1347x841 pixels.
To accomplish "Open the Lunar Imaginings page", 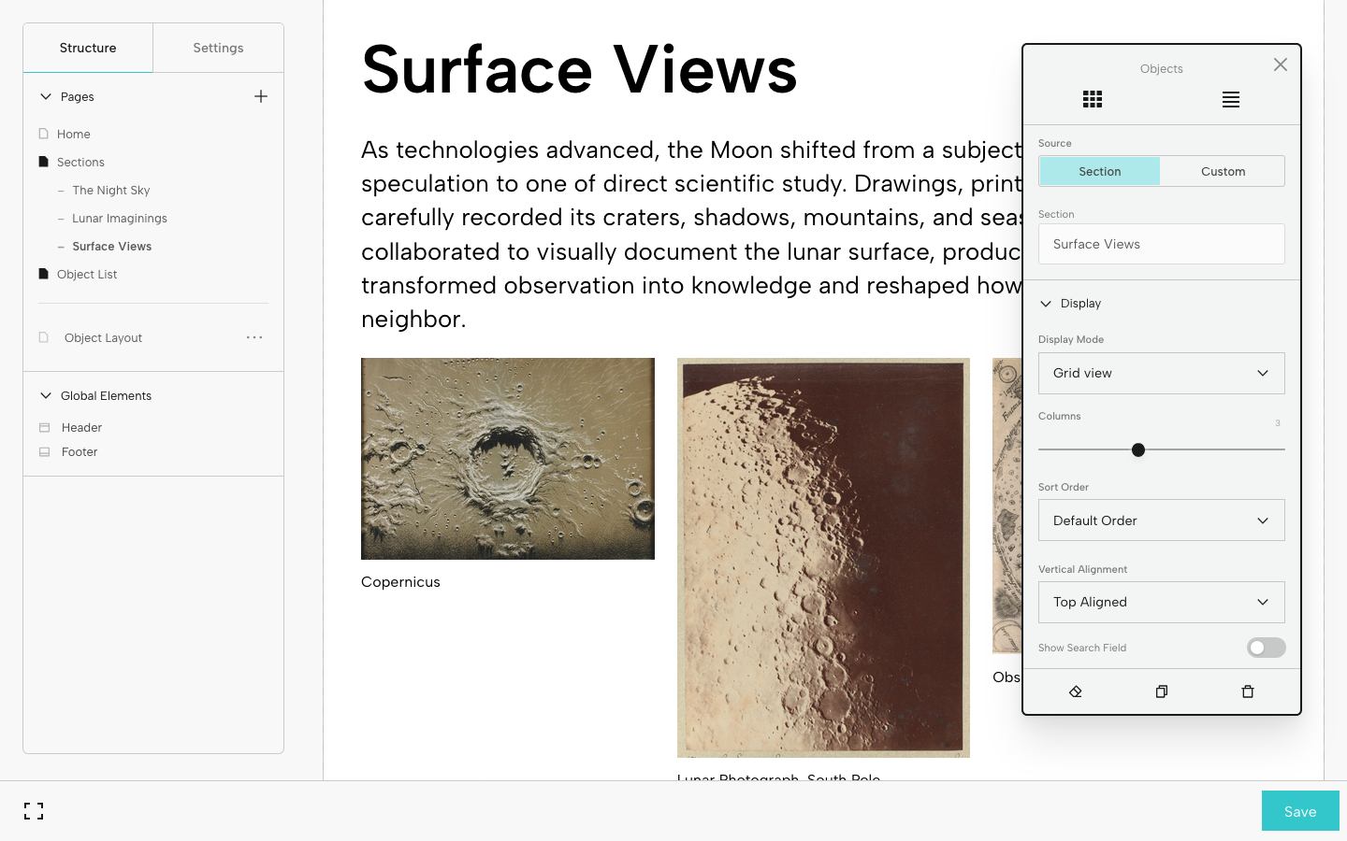I will tap(120, 218).
